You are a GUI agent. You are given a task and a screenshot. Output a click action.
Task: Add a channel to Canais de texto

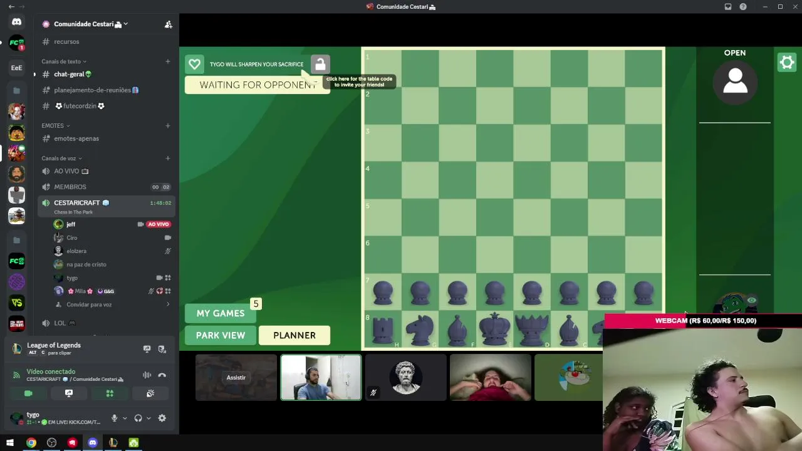(168, 61)
